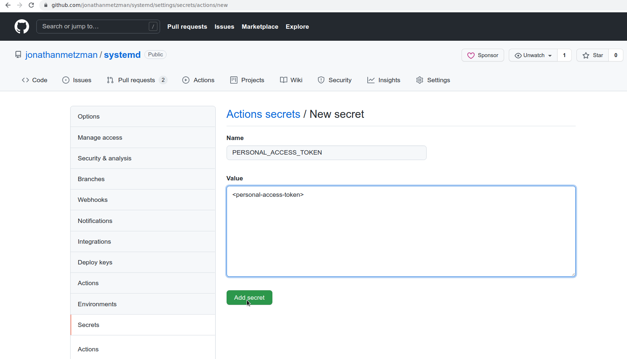Open Notifications in the settings sidebar
Viewport: 627px width, 359px height.
coord(143,221)
